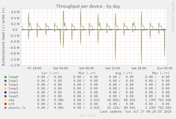Click the sr0 red legend swatch

pyautogui.click(x=5, y=104)
